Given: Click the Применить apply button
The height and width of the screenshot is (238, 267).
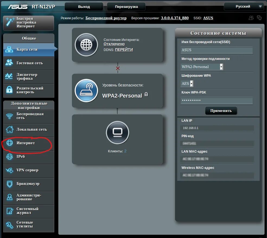Looking at the screenshot, I should [221, 111].
